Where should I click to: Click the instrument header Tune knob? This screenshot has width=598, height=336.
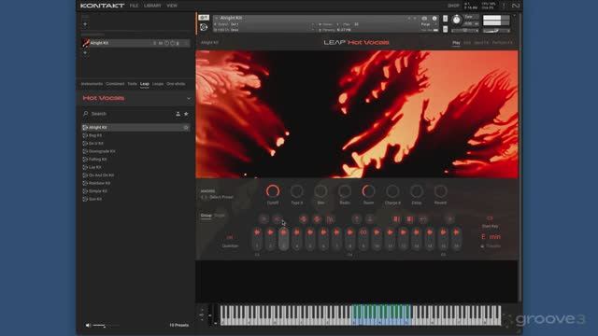coord(457,20)
